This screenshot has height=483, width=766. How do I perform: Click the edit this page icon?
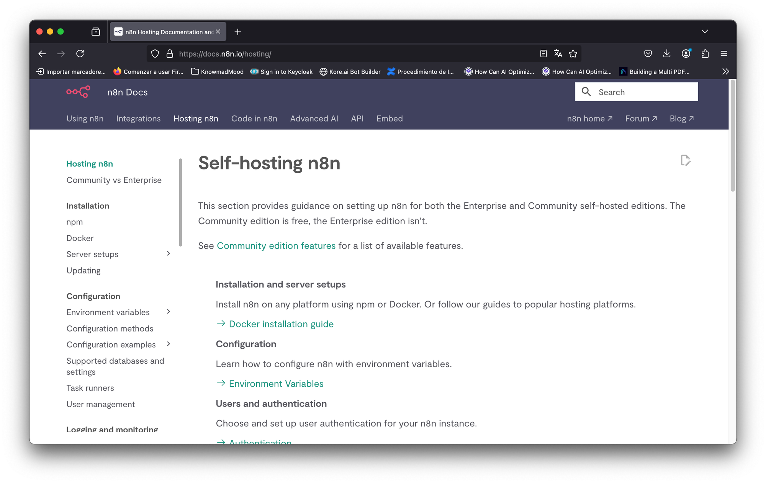coord(685,160)
